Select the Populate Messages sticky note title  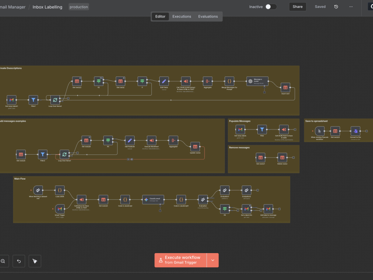pyautogui.click(x=239, y=121)
